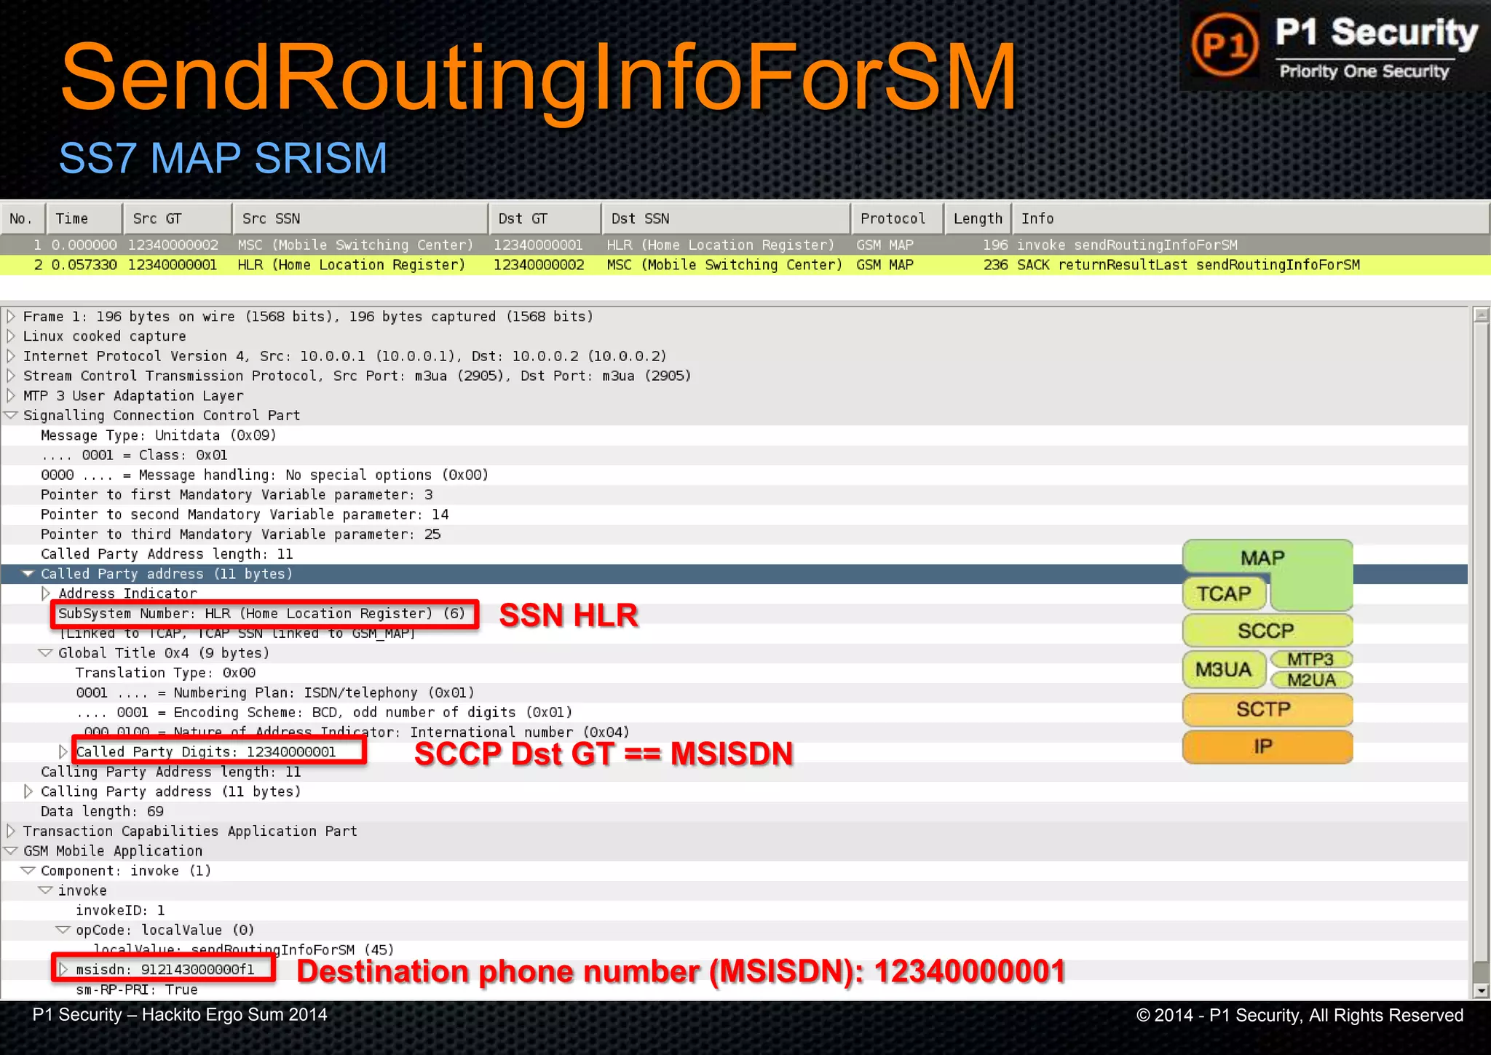Expand Transaction Capabilities Application Part
Screen dimensions: 1491x1055
click(x=11, y=831)
